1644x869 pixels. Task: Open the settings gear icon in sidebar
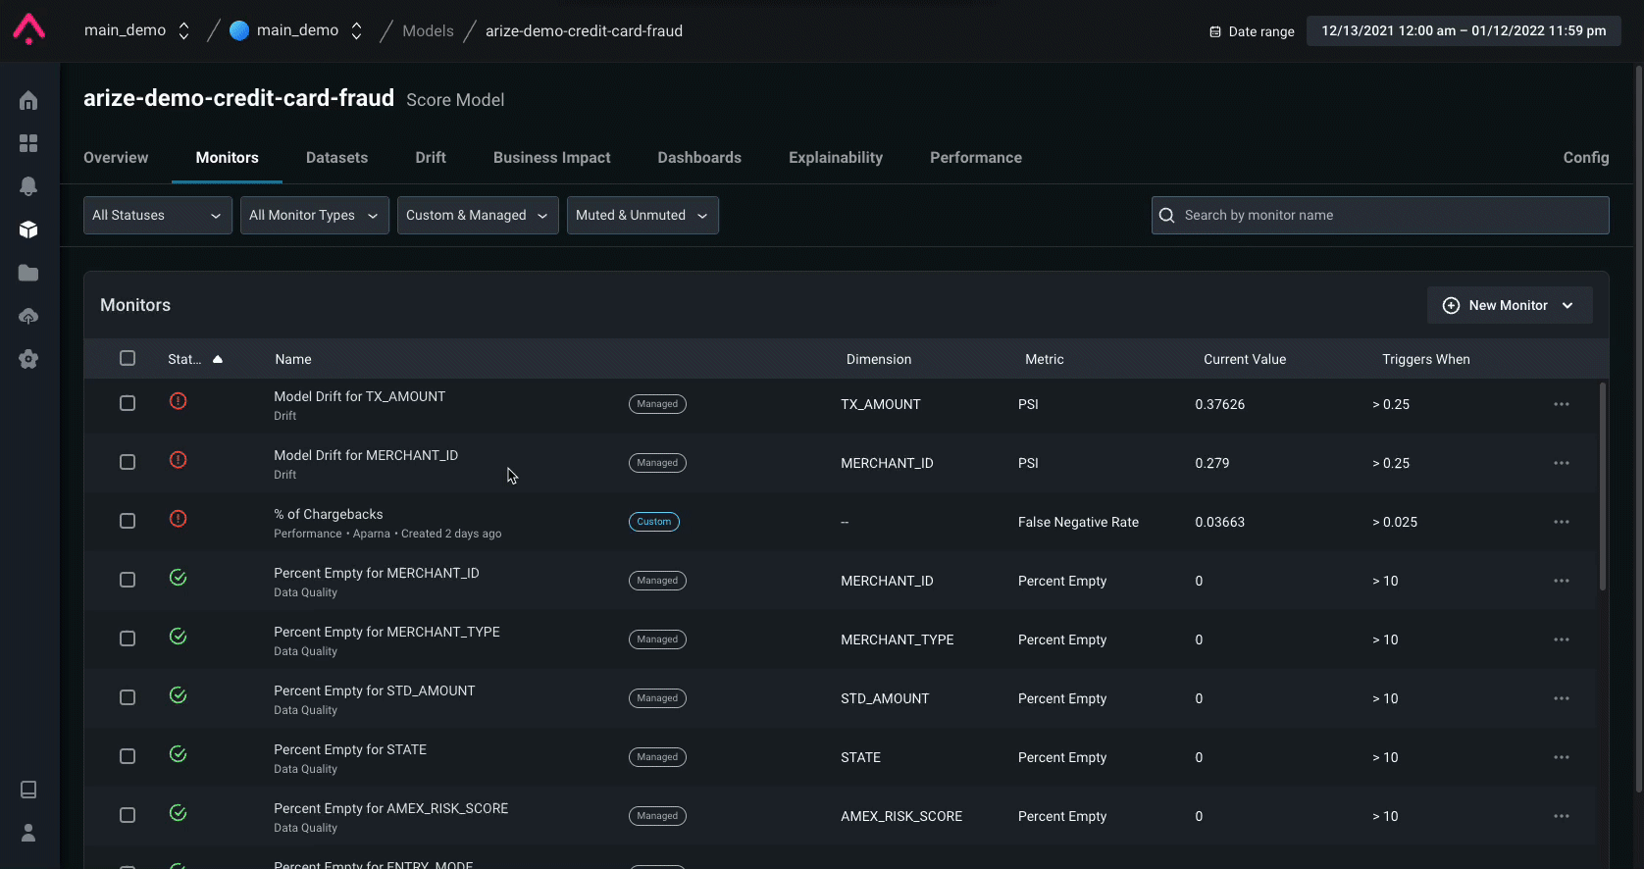click(x=28, y=359)
